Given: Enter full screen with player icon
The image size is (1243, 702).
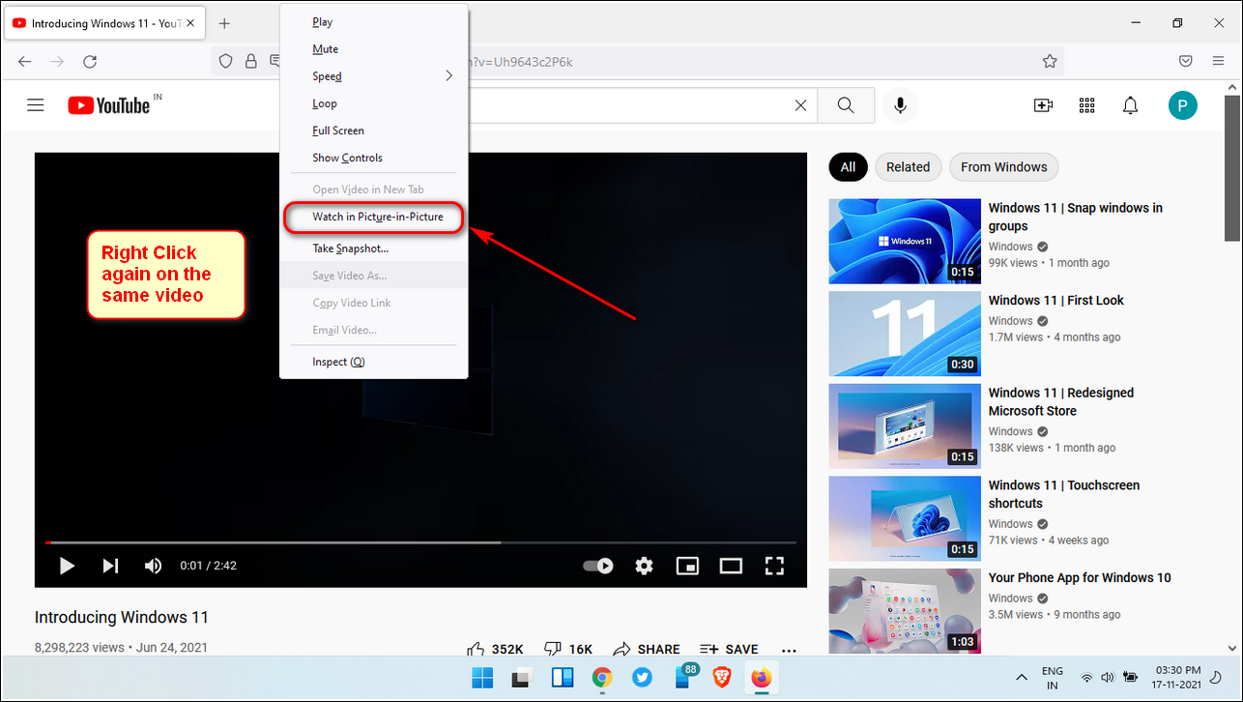Looking at the screenshot, I should pyautogui.click(x=774, y=566).
